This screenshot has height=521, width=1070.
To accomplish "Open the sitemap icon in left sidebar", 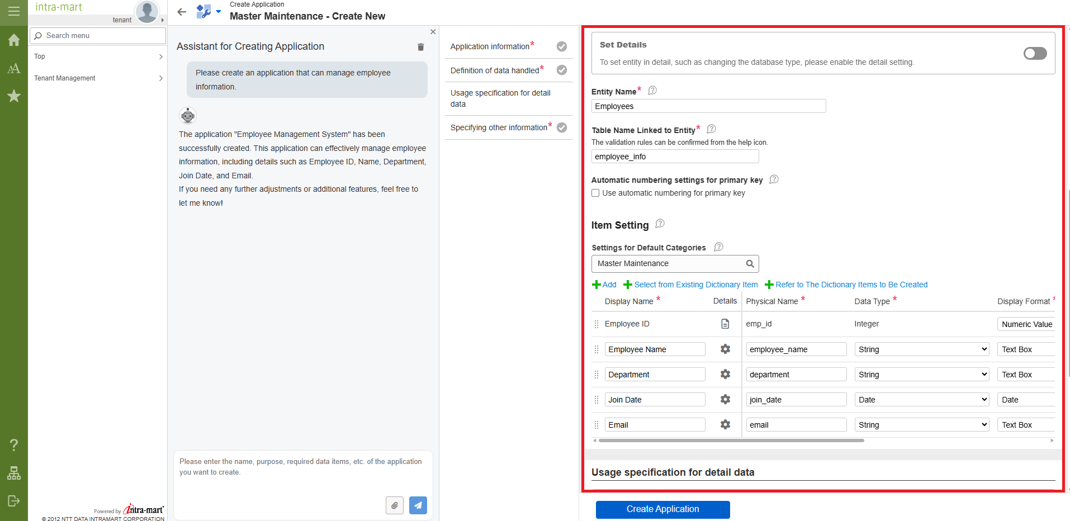I will click(x=14, y=473).
